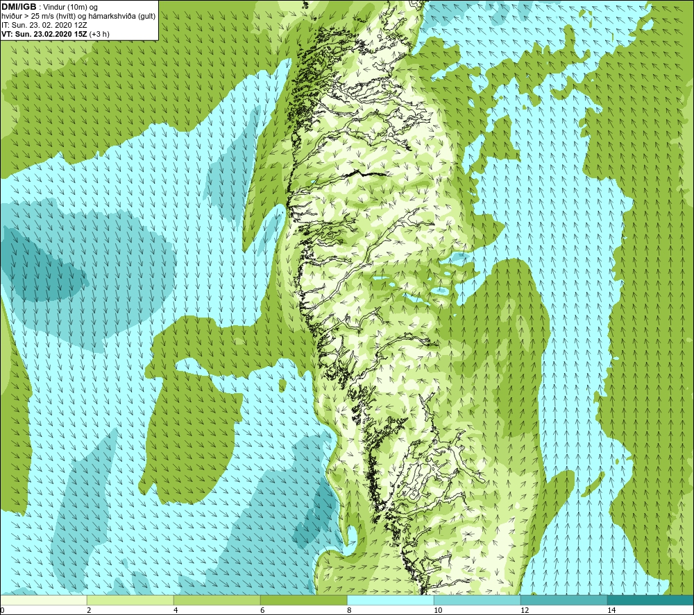Click the legend label '6'
Viewport: 694px width, 615px height.
262,610
